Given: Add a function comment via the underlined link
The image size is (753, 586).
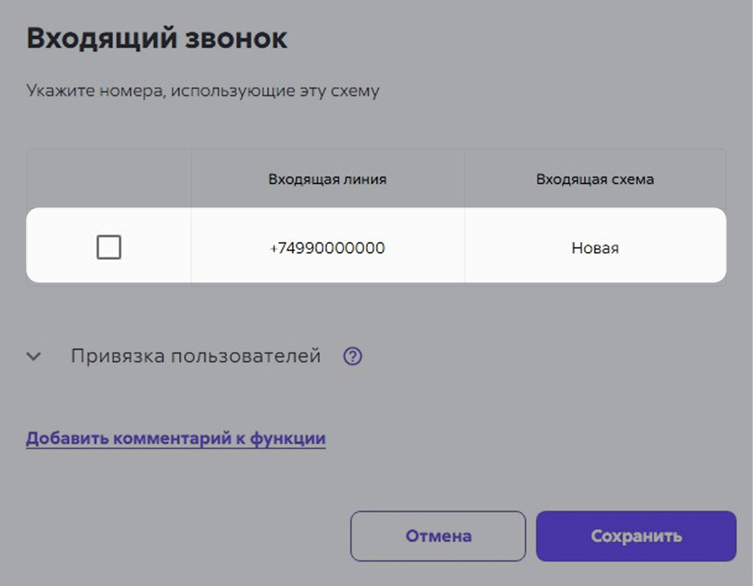Looking at the screenshot, I should click(x=176, y=438).
